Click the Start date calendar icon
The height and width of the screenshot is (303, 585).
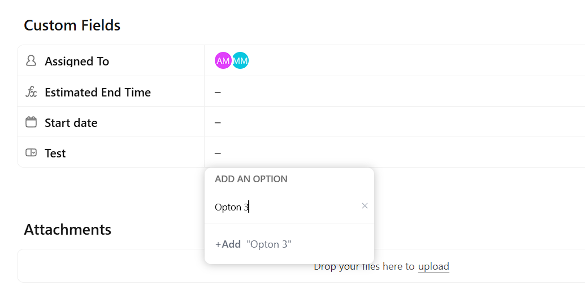[x=31, y=122]
